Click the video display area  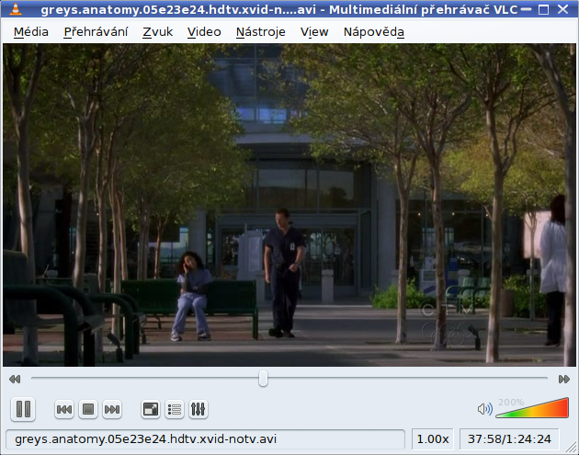[x=289, y=205]
